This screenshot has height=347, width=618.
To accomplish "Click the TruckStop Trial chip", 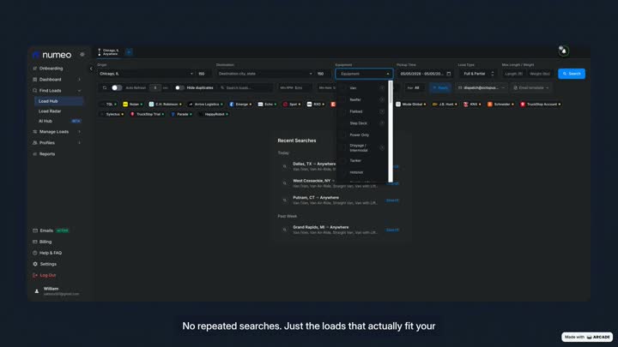I will click(147, 114).
